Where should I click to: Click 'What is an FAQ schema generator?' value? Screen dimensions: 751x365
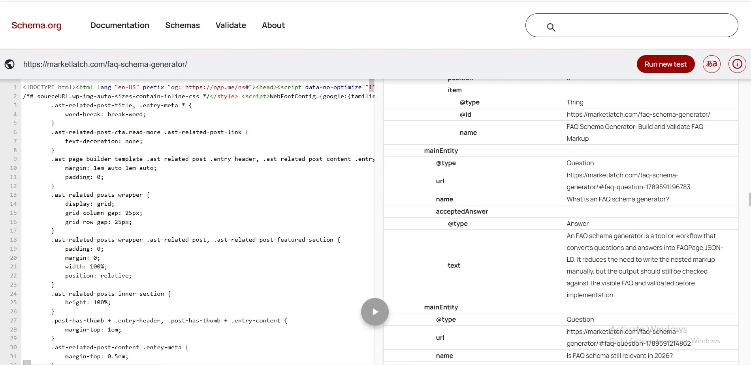617,199
